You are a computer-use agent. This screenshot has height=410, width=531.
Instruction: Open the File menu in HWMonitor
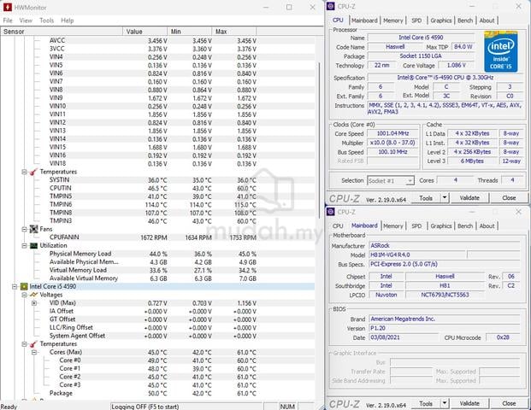pos(8,20)
